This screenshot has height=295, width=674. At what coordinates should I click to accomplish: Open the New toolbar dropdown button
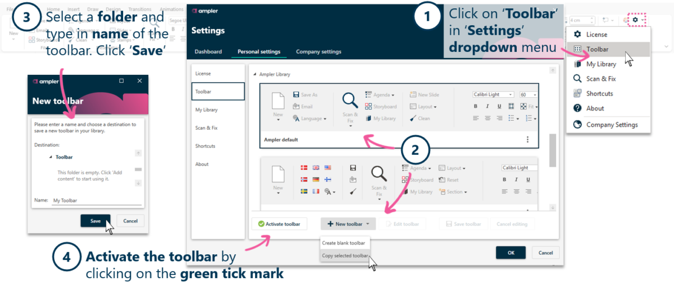(x=348, y=224)
